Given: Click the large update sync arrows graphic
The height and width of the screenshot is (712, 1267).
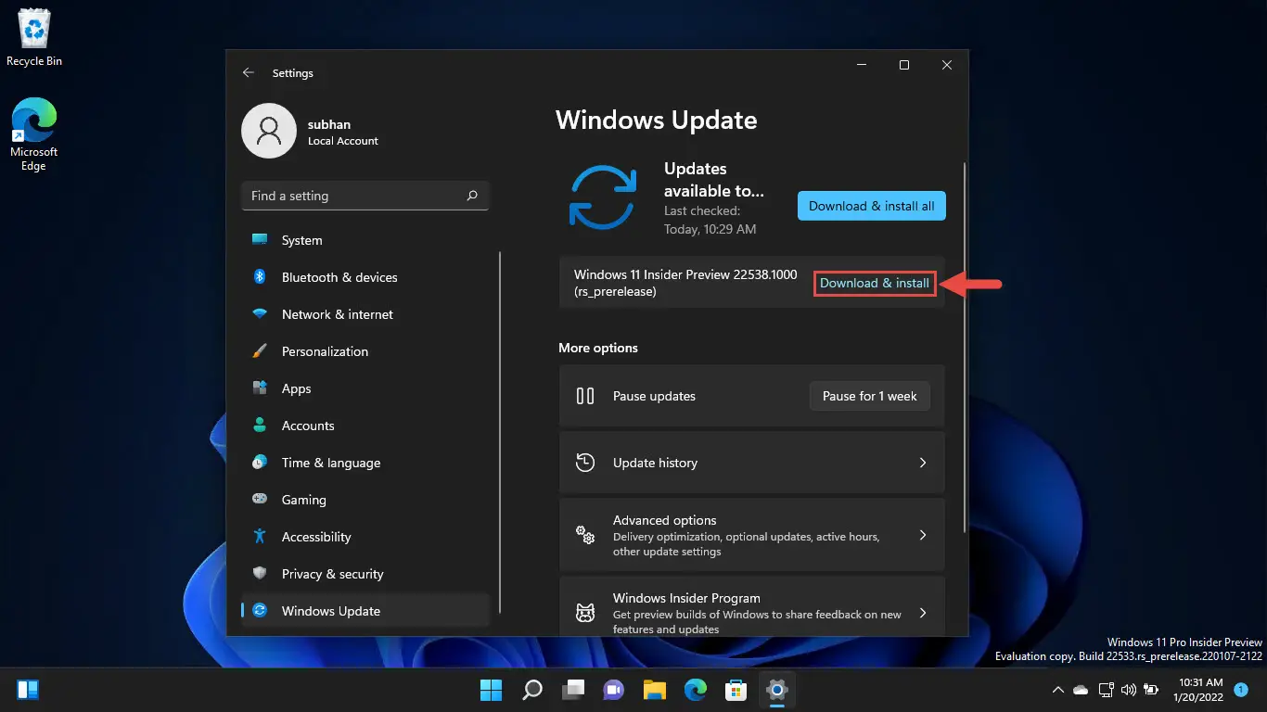Looking at the screenshot, I should (x=603, y=197).
